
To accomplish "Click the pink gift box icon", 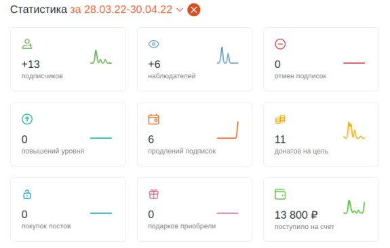I will click(154, 194).
